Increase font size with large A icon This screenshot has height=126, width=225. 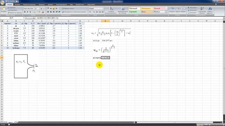[x=41, y=8]
